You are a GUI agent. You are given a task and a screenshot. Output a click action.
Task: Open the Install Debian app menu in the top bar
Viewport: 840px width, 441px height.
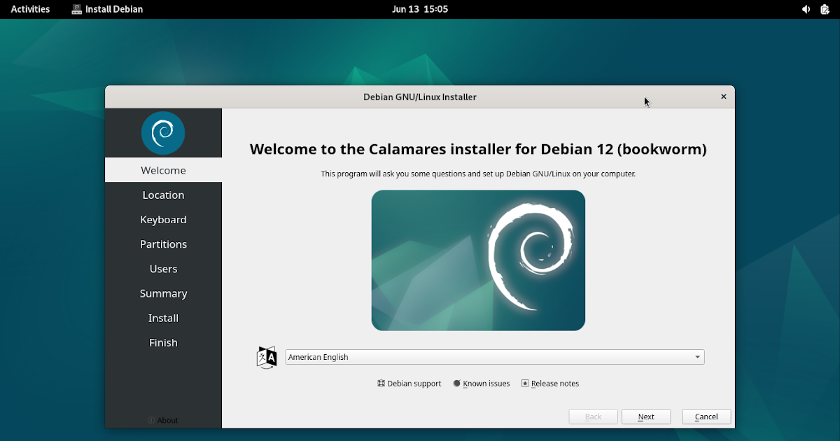107,9
